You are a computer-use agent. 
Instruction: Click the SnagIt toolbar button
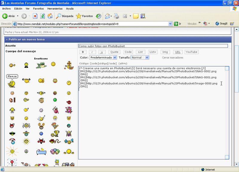221,24
